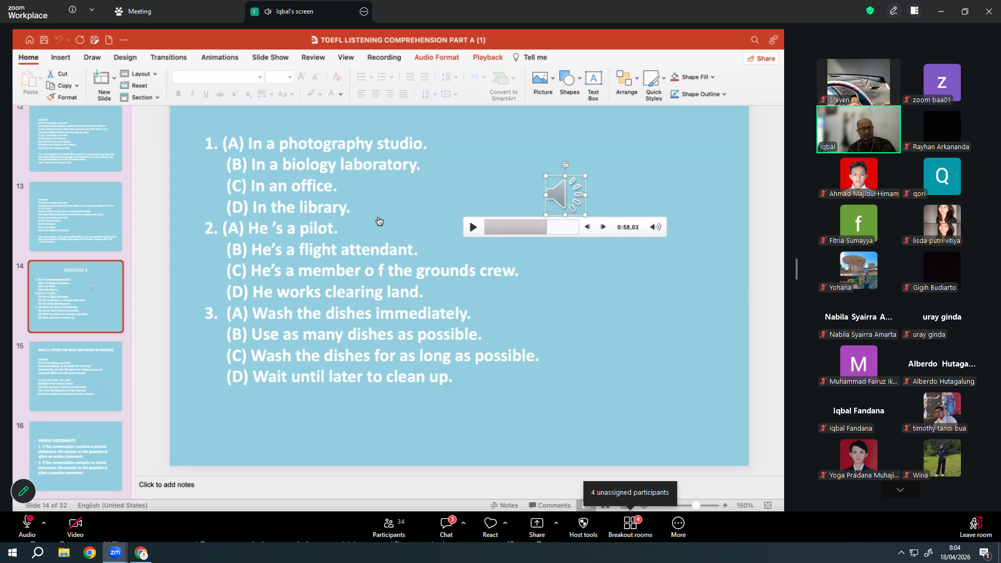Toggle Zoom Audio microphone
The image size is (1001, 563).
coord(27,527)
